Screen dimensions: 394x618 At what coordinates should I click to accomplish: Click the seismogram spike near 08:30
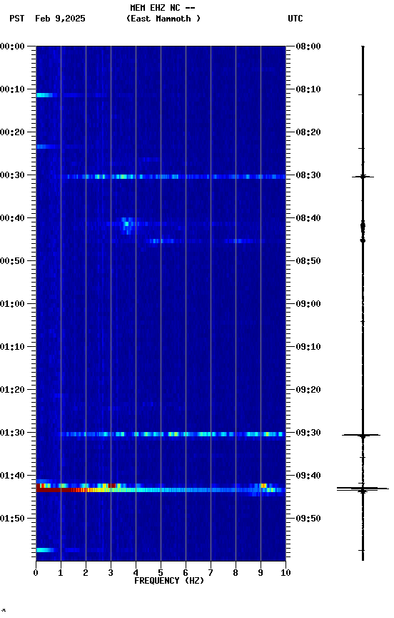pyautogui.click(x=363, y=177)
